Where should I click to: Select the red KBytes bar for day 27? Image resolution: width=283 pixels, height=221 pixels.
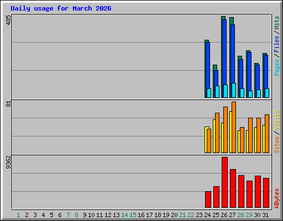(x=233, y=188)
